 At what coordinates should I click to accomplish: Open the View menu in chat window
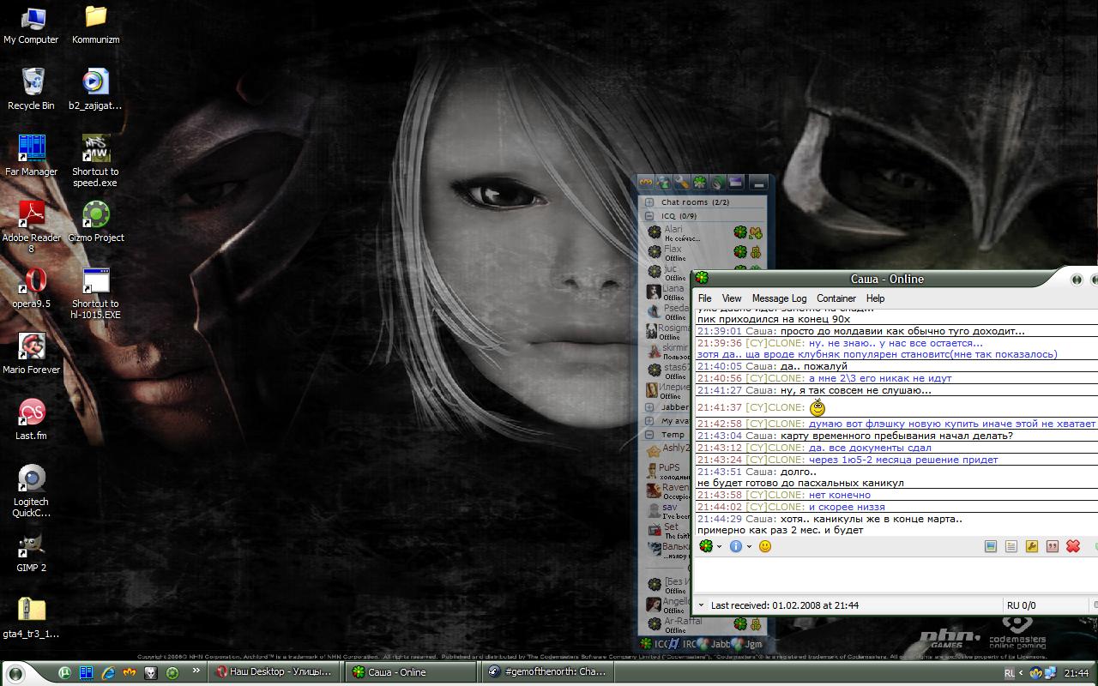[x=732, y=298]
